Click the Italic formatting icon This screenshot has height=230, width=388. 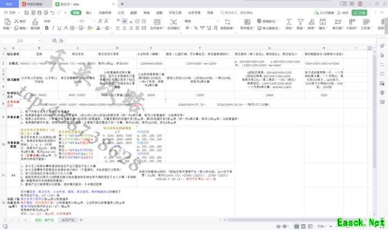(53, 27)
